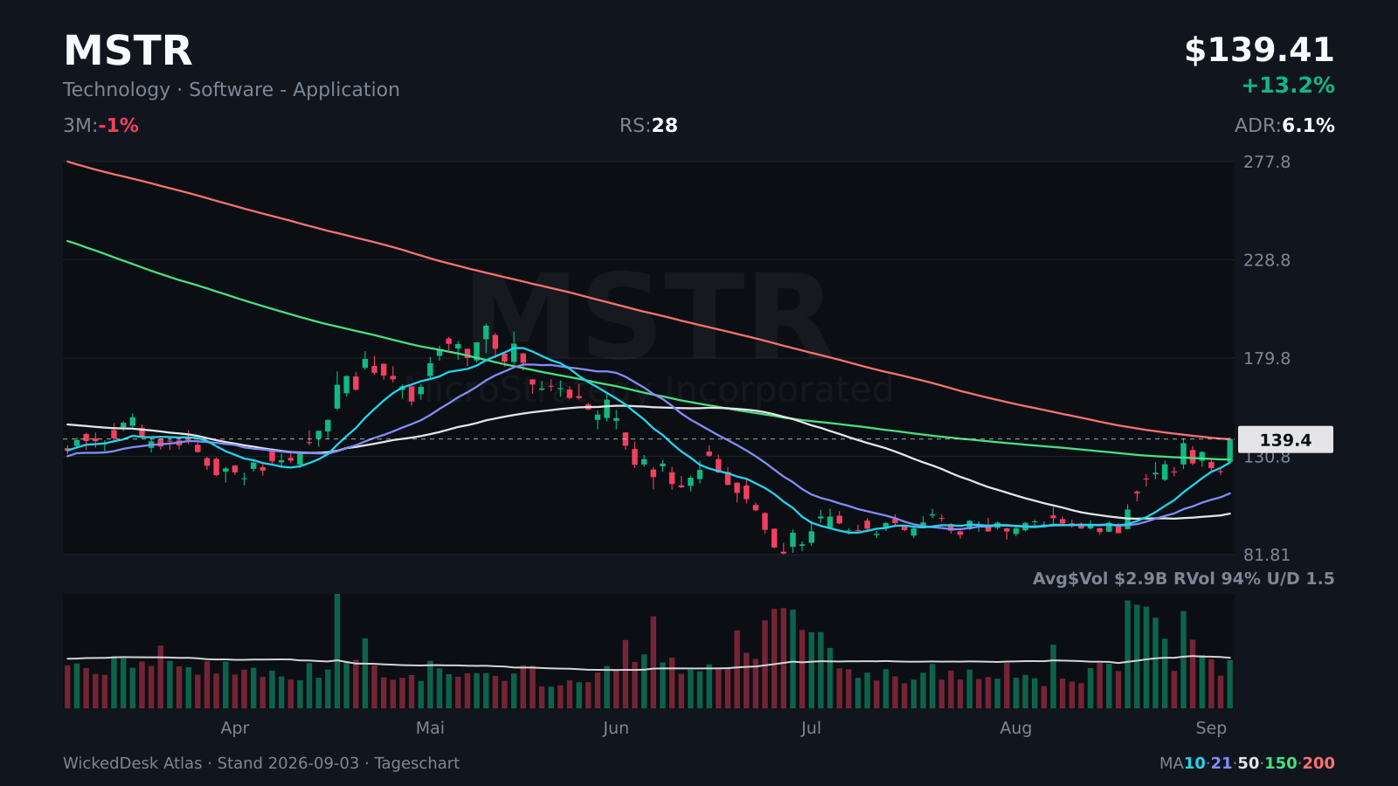This screenshot has height=786, width=1398.
Task: Select the current price $139.41
Action: click(1259, 51)
